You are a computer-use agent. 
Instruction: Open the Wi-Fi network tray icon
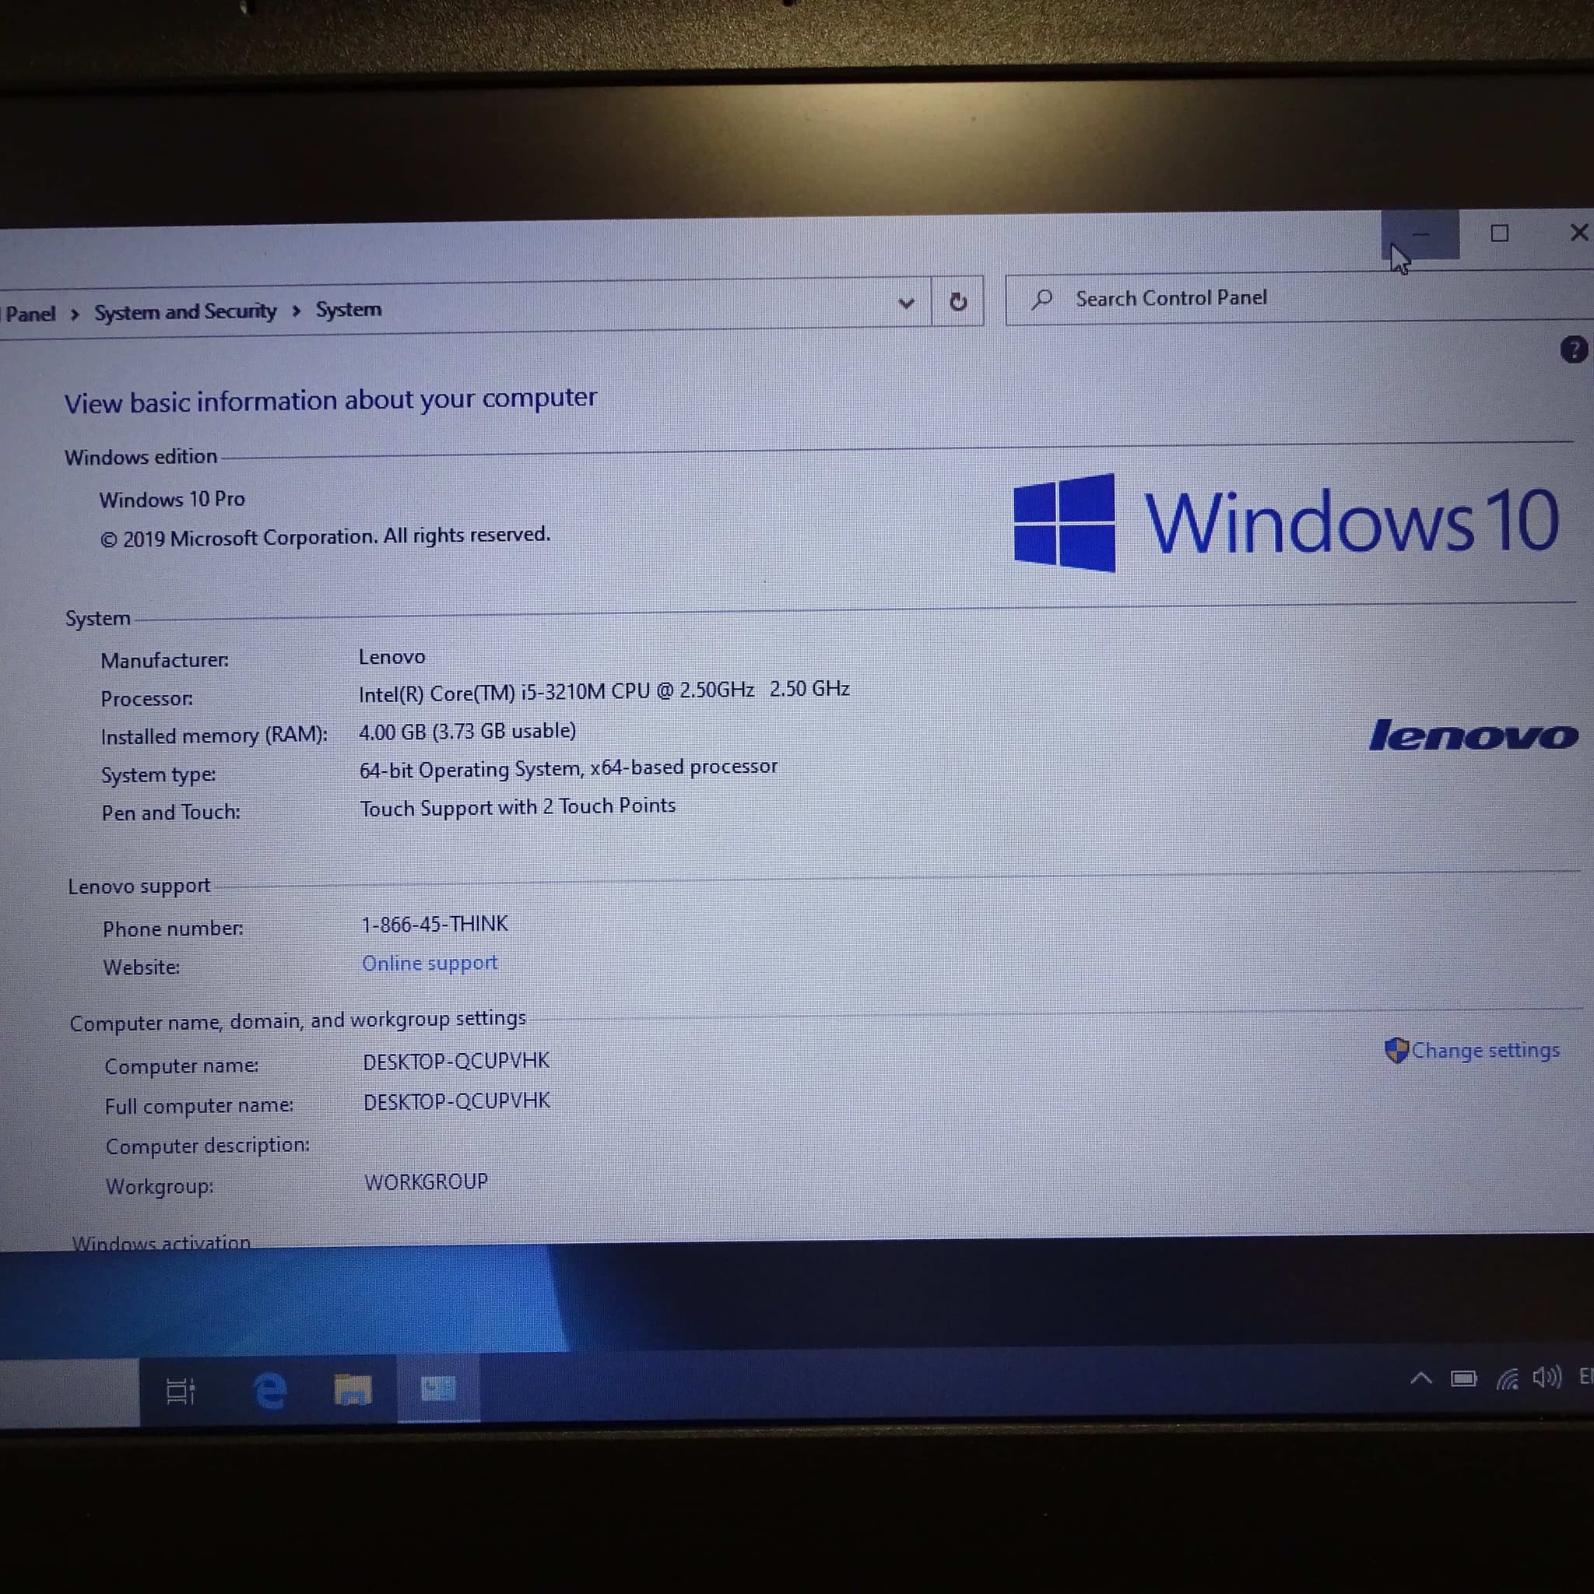point(1507,1378)
